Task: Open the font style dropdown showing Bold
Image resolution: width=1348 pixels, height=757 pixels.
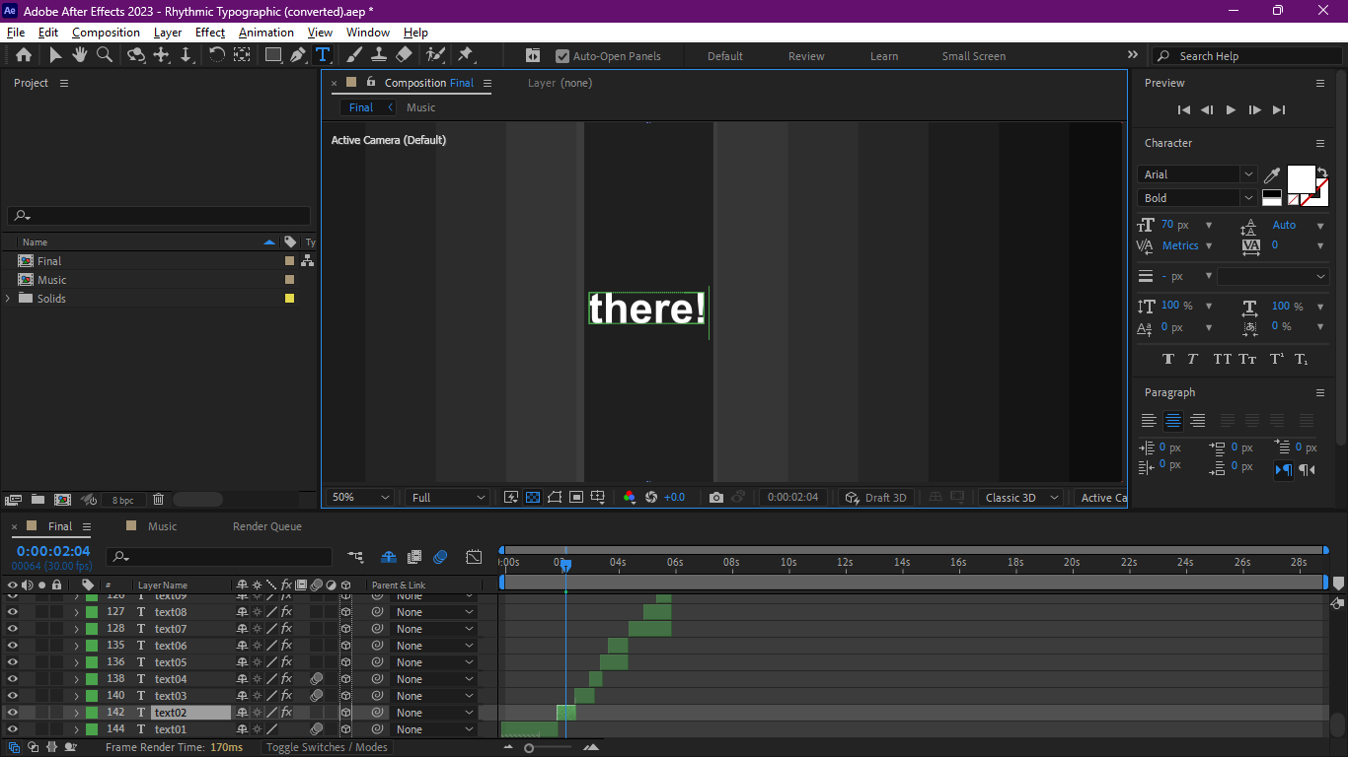Action: tap(1197, 198)
